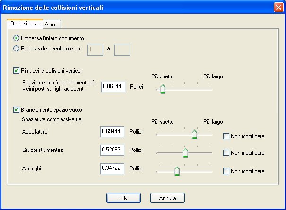Image resolution: width=286 pixels, height=210 pixels.
Task: Switch to the Altre tab
Action: point(50,24)
